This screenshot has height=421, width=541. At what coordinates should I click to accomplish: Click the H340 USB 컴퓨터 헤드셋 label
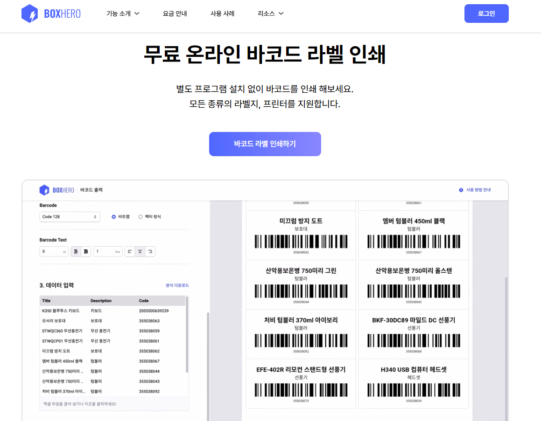[x=414, y=384]
